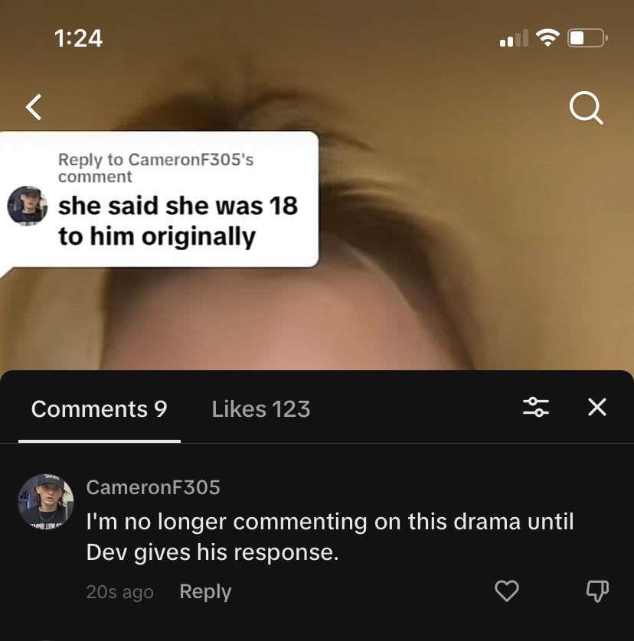The width and height of the screenshot is (634, 641).
Task: Tap the comment text about Dev's response
Action: click(x=330, y=537)
